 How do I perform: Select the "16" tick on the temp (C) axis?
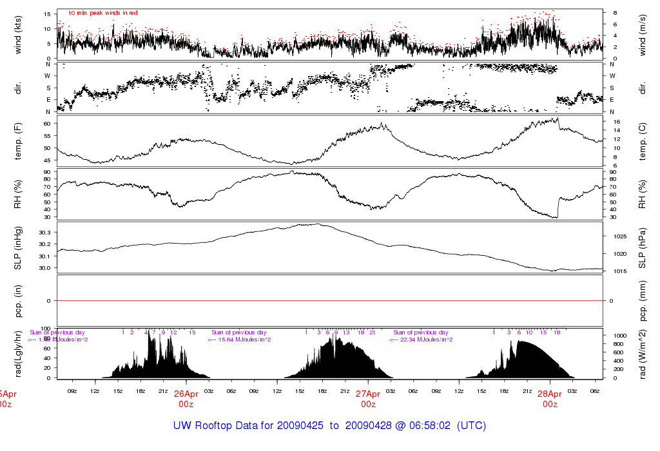[617, 122]
